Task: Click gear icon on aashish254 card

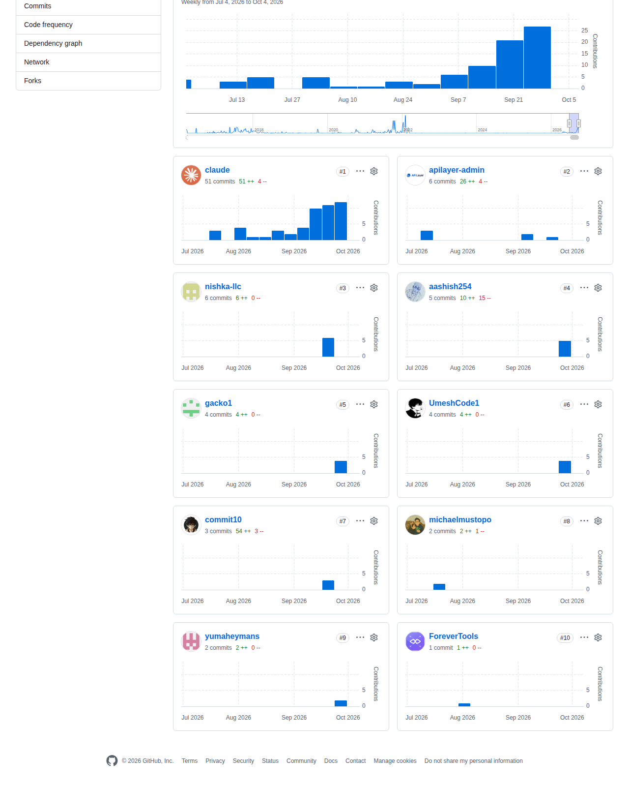Action: pyautogui.click(x=598, y=288)
